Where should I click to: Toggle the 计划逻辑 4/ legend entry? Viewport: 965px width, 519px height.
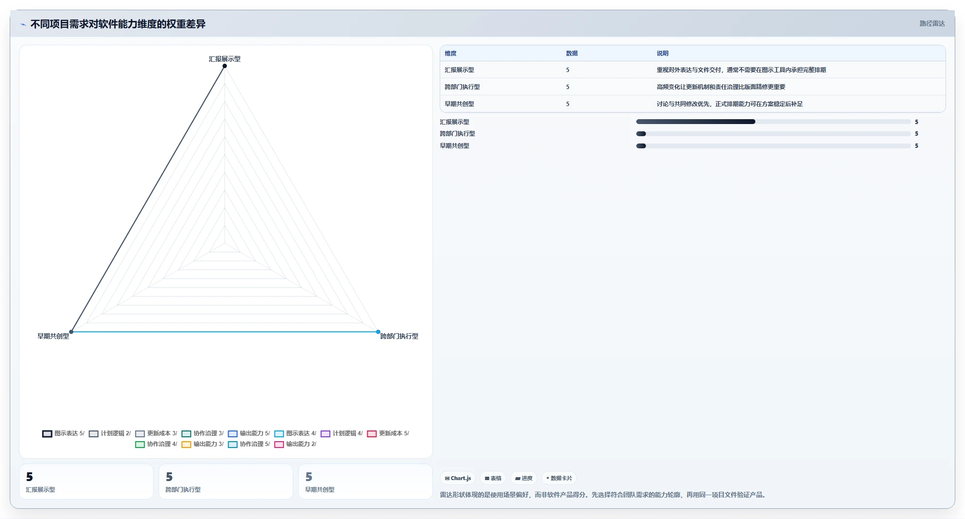(x=341, y=433)
